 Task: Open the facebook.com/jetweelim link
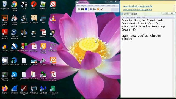(138, 7)
